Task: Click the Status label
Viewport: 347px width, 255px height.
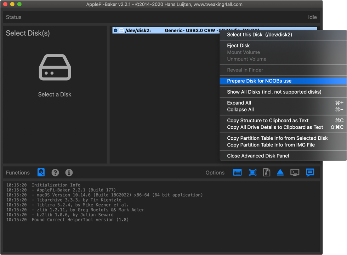Action: [14, 17]
